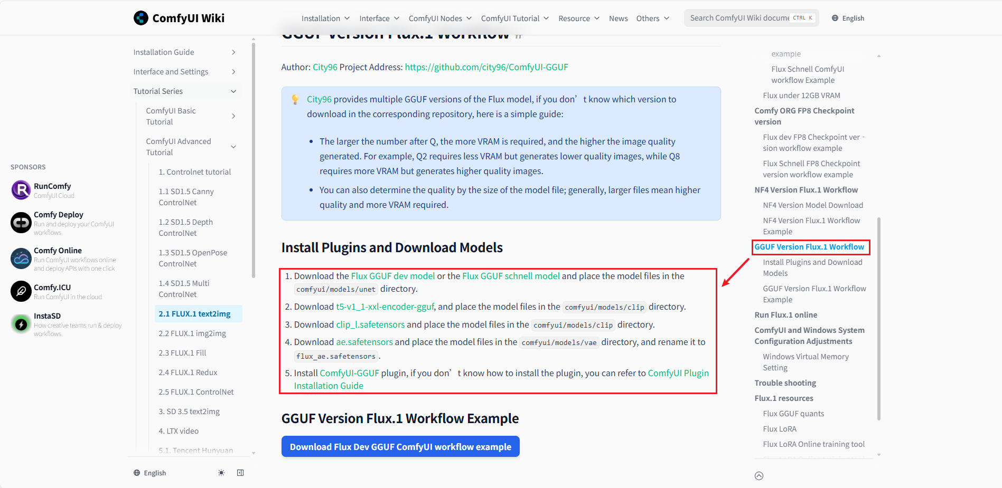This screenshot has height=488, width=1002.
Task: Collapse the left sidebar panel
Action: (240, 473)
